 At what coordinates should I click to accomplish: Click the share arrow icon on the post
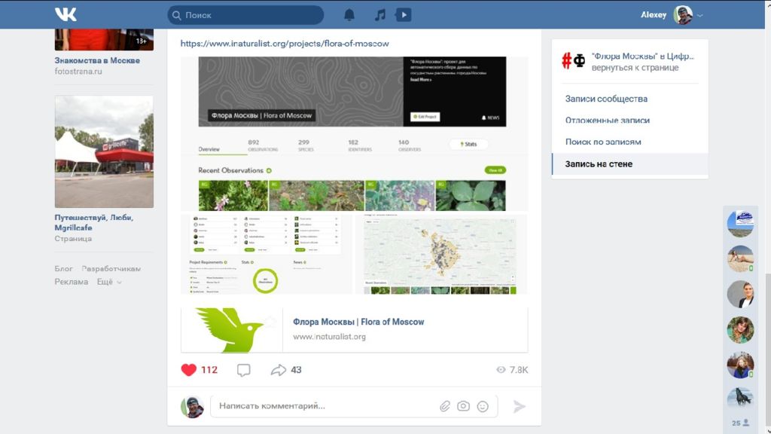point(279,370)
